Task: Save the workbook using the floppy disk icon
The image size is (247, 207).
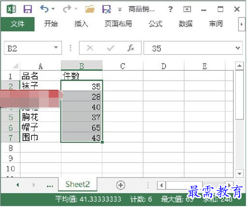Action: [28, 9]
